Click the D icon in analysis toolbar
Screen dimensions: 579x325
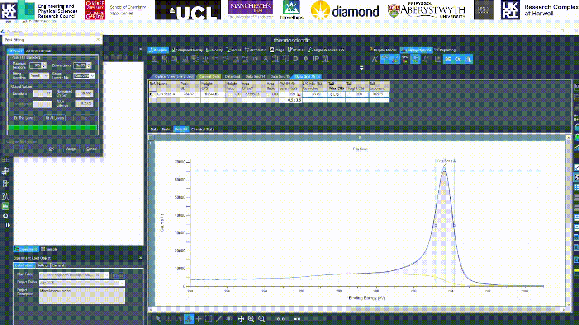click(x=295, y=59)
